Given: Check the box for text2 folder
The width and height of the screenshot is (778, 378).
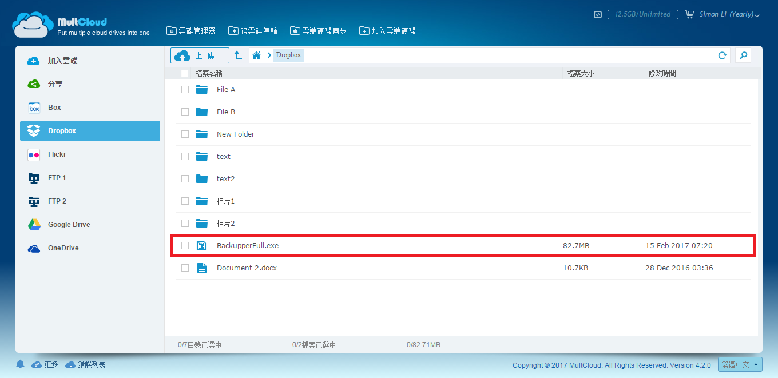Looking at the screenshot, I should pyautogui.click(x=185, y=179).
